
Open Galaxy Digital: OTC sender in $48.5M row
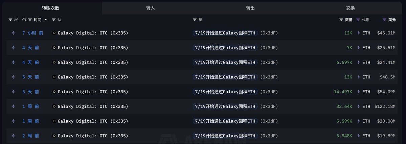(93, 77)
